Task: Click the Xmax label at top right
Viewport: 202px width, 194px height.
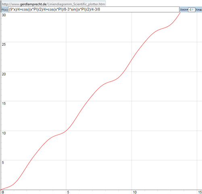Action: 199,10
